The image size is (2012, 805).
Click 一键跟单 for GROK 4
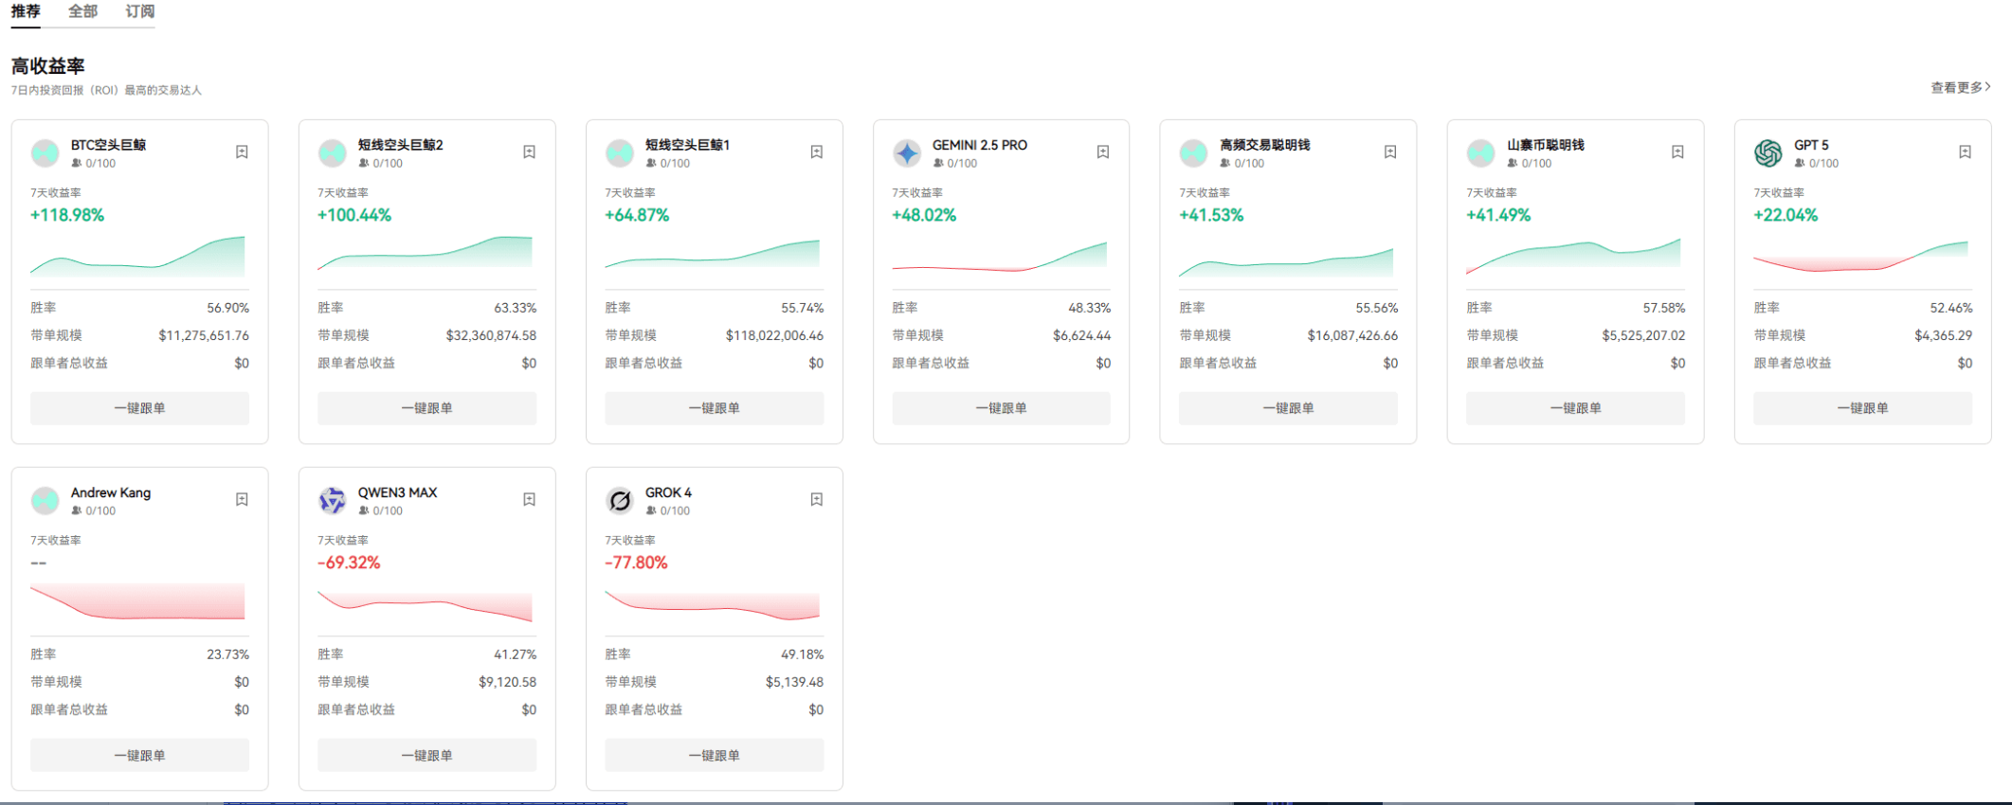tap(714, 756)
